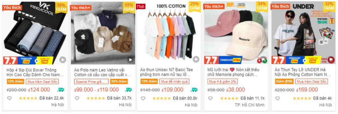
Task: Click free shipping truck icon on polo item
Action: coord(129,90)
